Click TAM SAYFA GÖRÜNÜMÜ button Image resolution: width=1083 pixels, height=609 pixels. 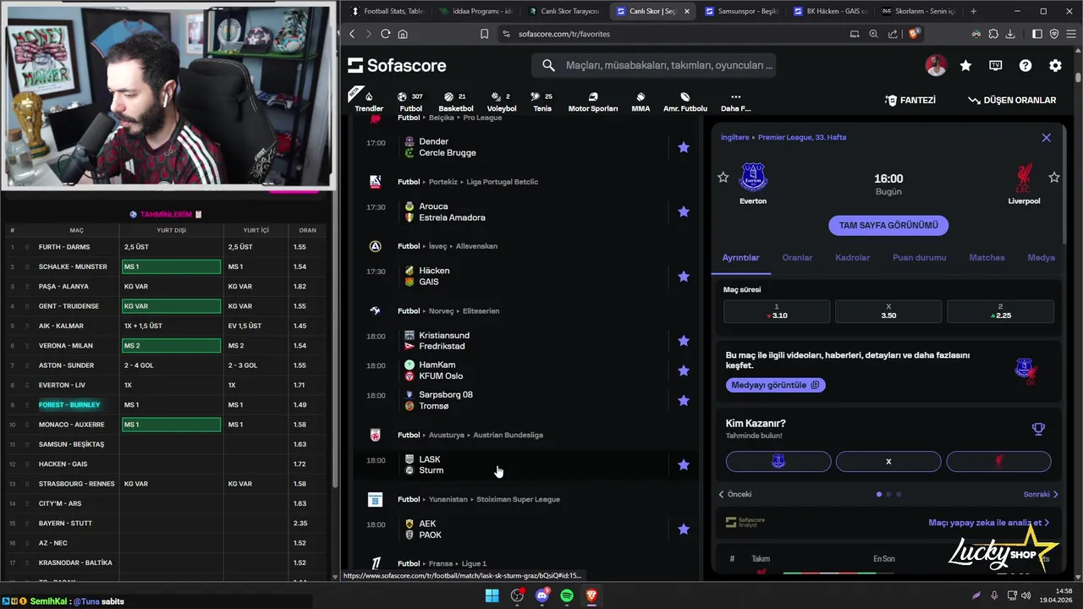click(x=888, y=225)
